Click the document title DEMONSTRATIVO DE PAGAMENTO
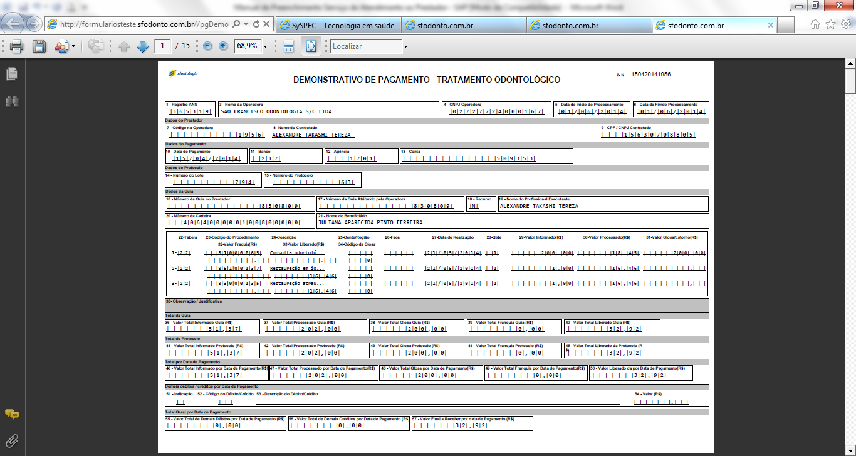The height and width of the screenshot is (456, 856). click(427, 80)
